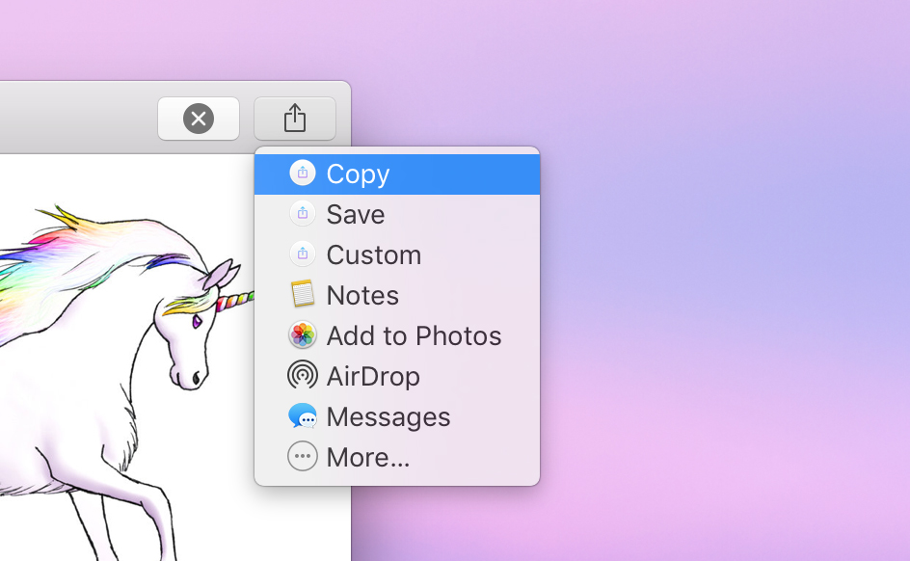Click the More ellipsis circle icon
910x561 pixels.
click(x=303, y=457)
